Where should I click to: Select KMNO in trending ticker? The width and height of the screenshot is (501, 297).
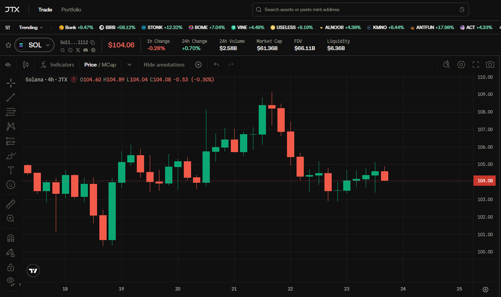pos(385,28)
